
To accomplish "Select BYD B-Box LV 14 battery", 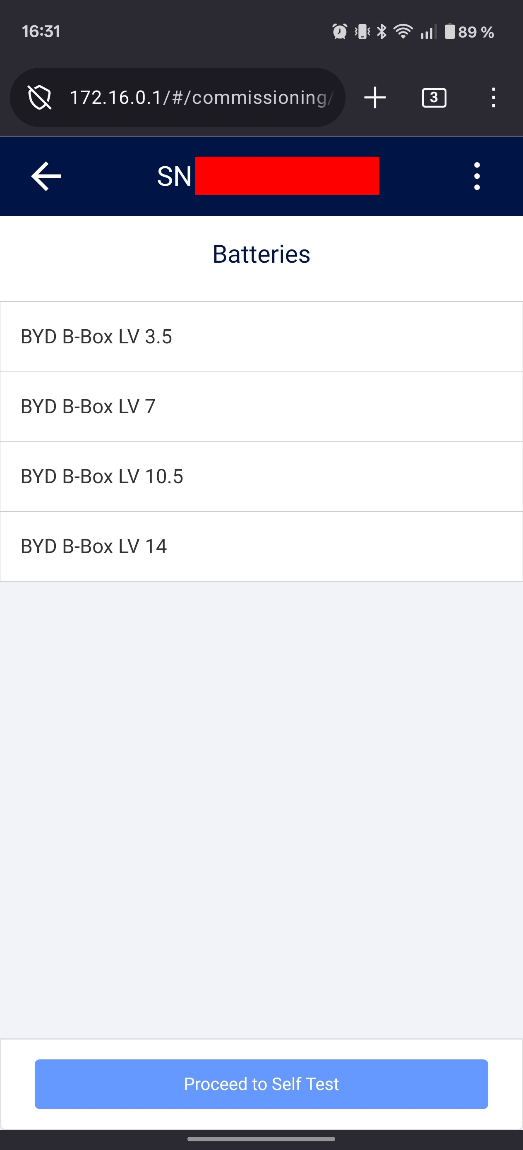I will coord(261,546).
